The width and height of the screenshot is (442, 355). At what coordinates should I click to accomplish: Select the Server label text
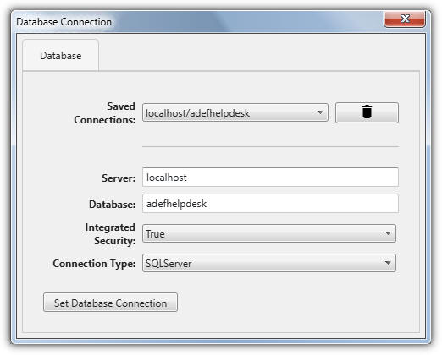click(x=119, y=178)
